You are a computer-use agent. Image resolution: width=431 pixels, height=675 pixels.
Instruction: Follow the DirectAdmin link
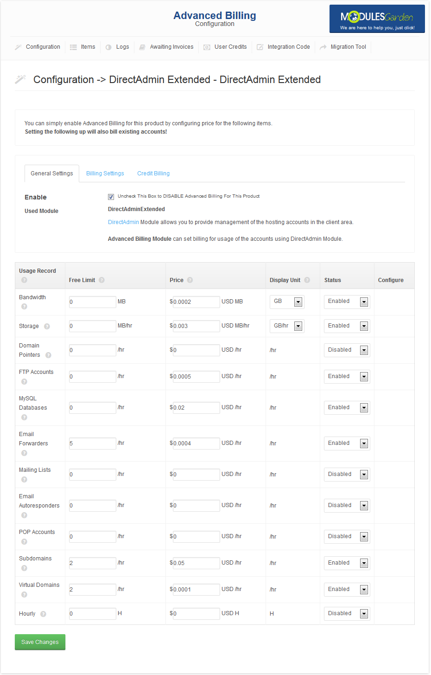[x=123, y=222]
